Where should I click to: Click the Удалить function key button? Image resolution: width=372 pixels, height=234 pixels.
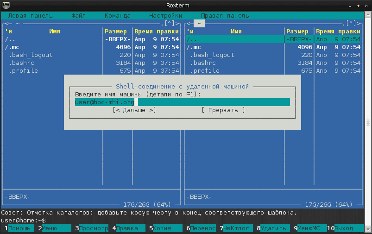273,228
